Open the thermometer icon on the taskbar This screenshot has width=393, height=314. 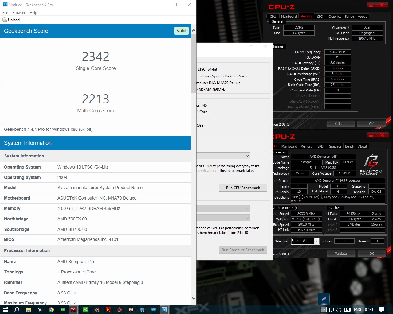tap(131, 309)
